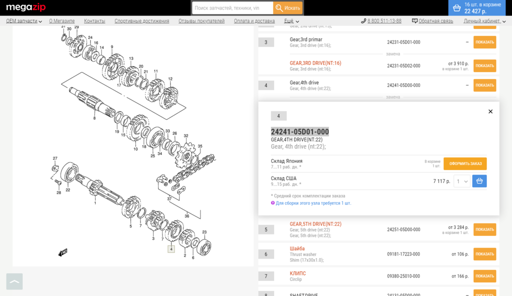Open Шайба part link
This screenshot has height=296, width=512.
(x=297, y=248)
